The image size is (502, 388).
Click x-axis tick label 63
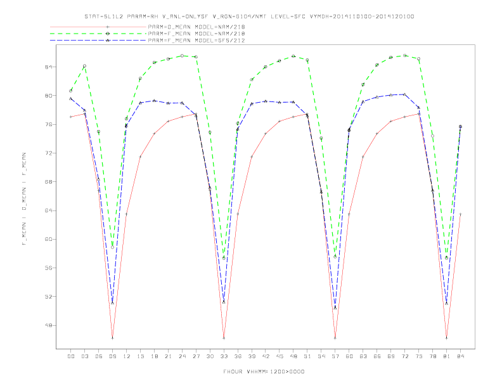point(363,356)
